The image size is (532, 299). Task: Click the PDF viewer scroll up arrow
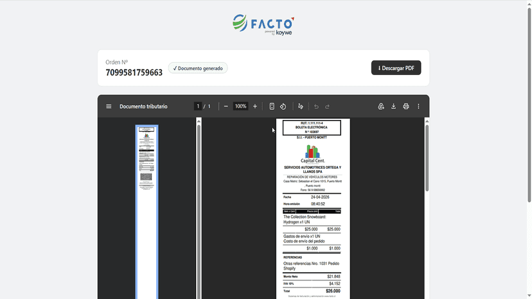point(427,121)
